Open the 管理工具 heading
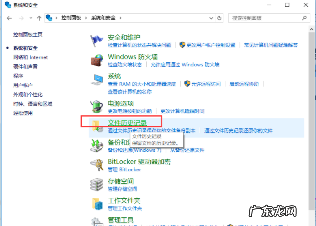Image resolution: width=316 pixels, height=226 pixels. [x=121, y=220]
